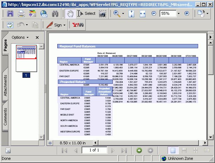The width and height of the screenshot is (215, 163).
Task: Click the Fit Page height icon
Action: coord(131,13)
